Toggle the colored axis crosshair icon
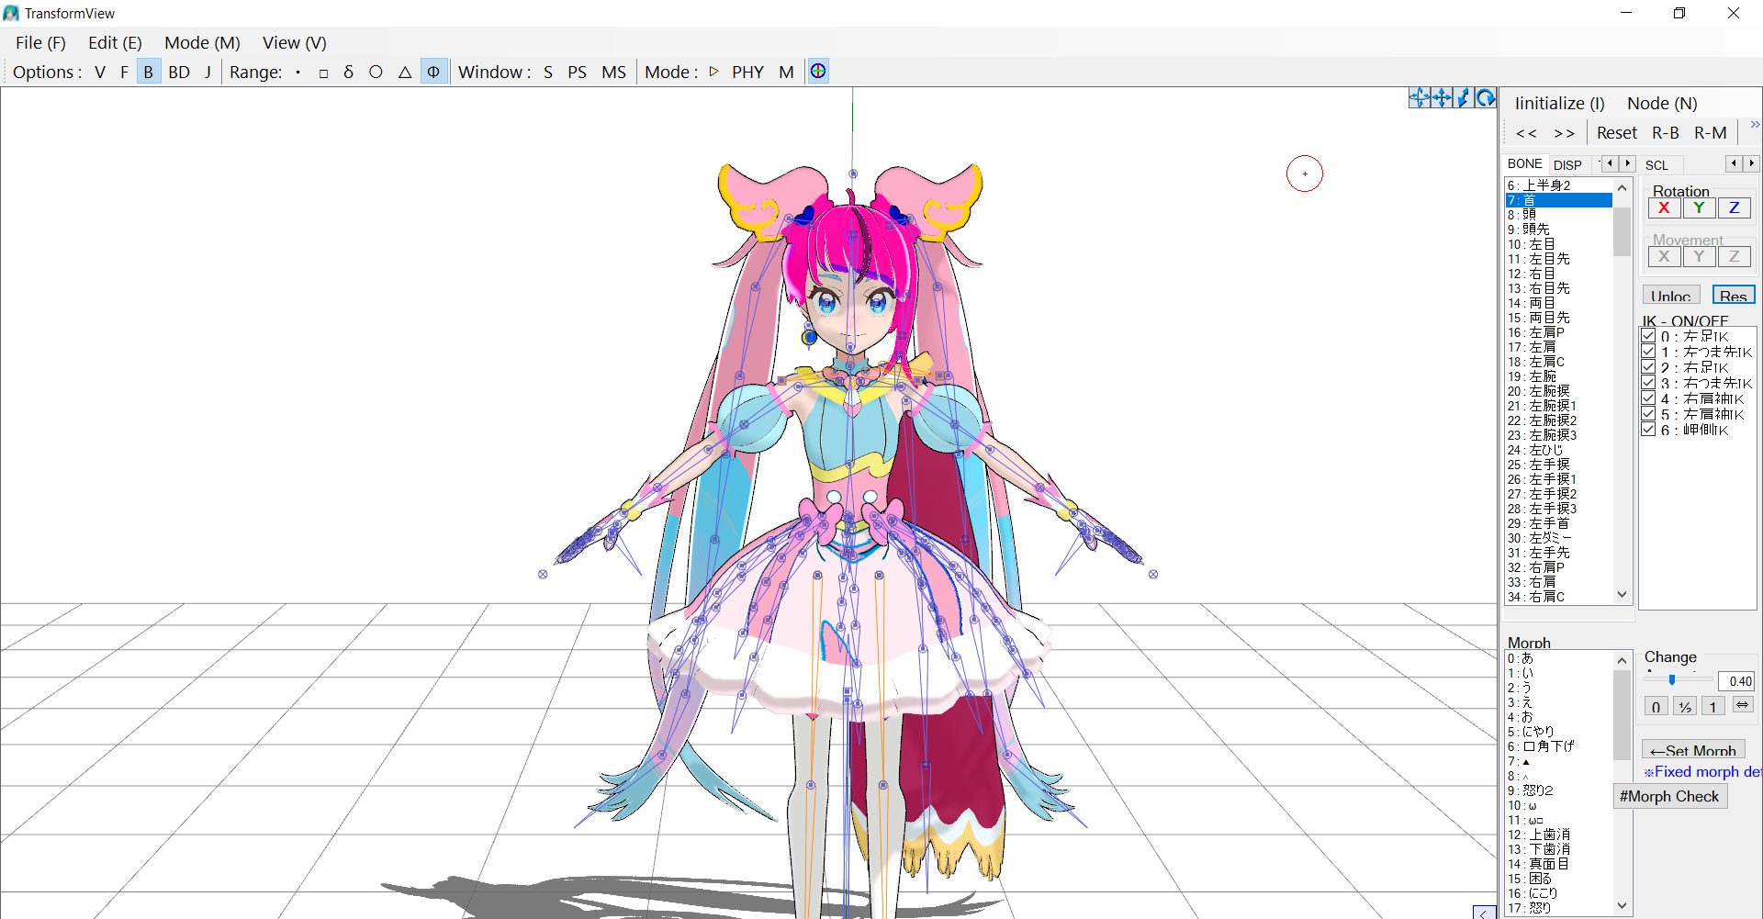The image size is (1763, 919). point(818,72)
